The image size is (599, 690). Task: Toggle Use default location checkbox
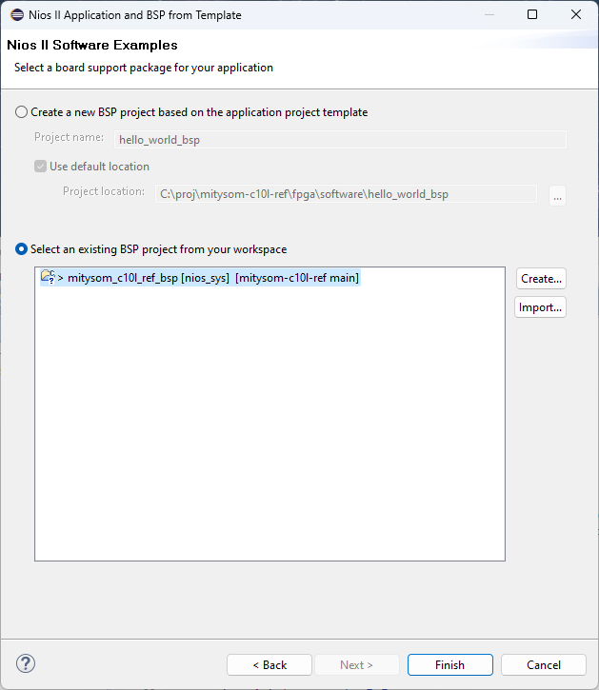click(41, 167)
